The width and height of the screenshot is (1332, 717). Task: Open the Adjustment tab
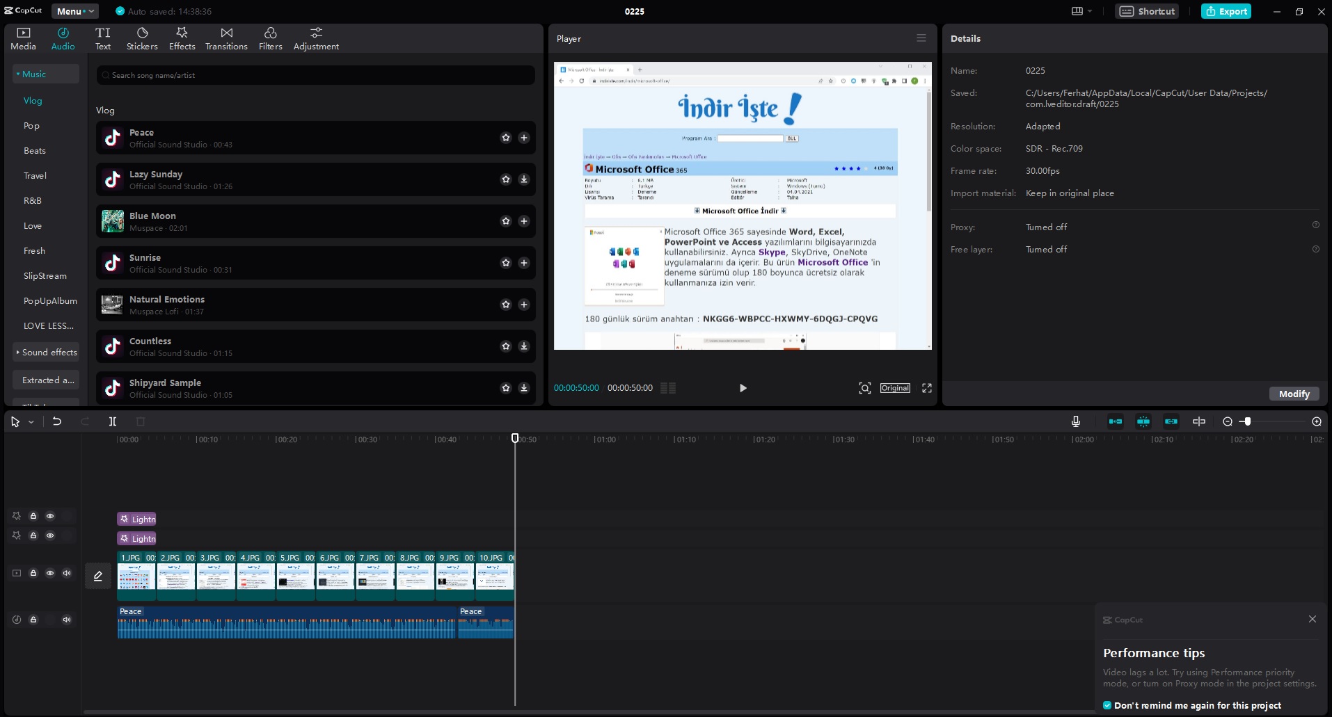point(316,38)
